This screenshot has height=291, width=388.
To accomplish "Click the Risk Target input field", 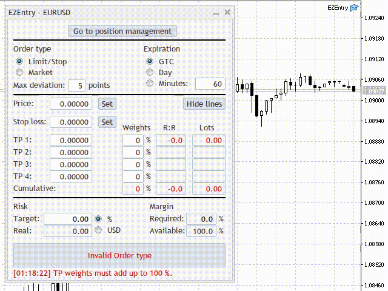I will coord(68,219).
